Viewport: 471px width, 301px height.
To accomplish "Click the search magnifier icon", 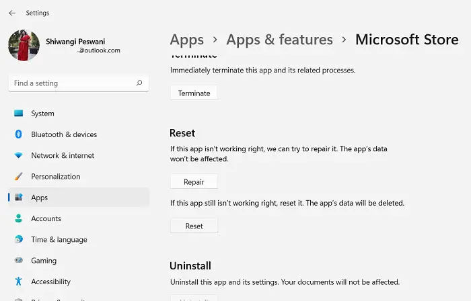I will [139, 83].
